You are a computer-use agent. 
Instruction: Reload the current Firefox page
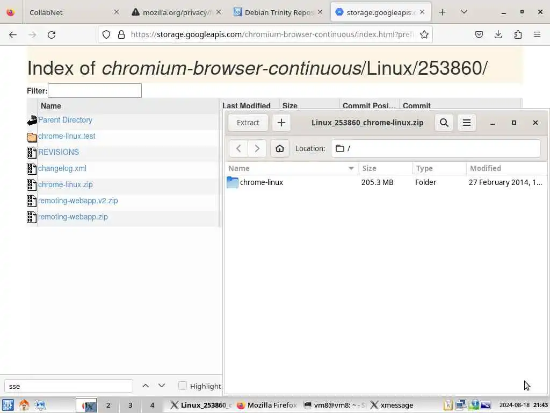coord(52,34)
